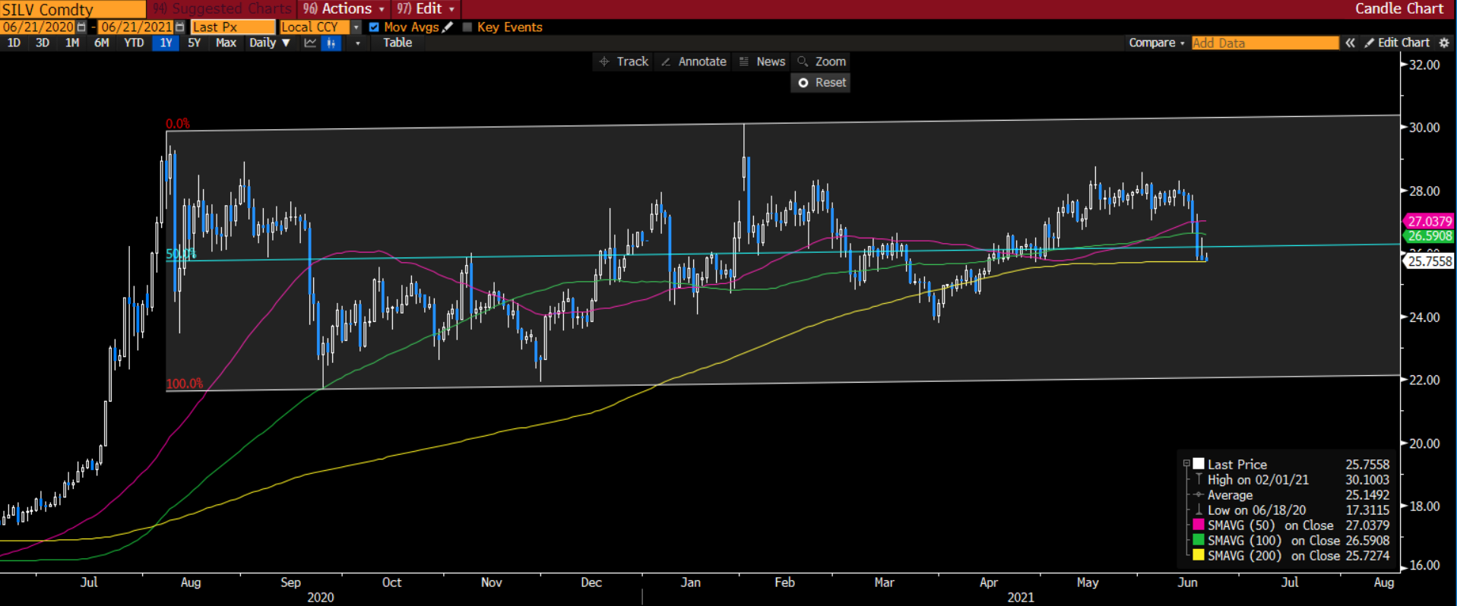This screenshot has height=606, width=1457.
Task: Open the Annotate drawing tool
Action: (x=694, y=62)
